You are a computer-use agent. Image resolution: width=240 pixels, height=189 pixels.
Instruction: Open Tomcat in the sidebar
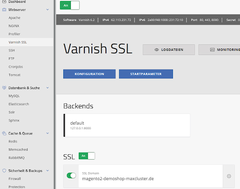coord(15,75)
